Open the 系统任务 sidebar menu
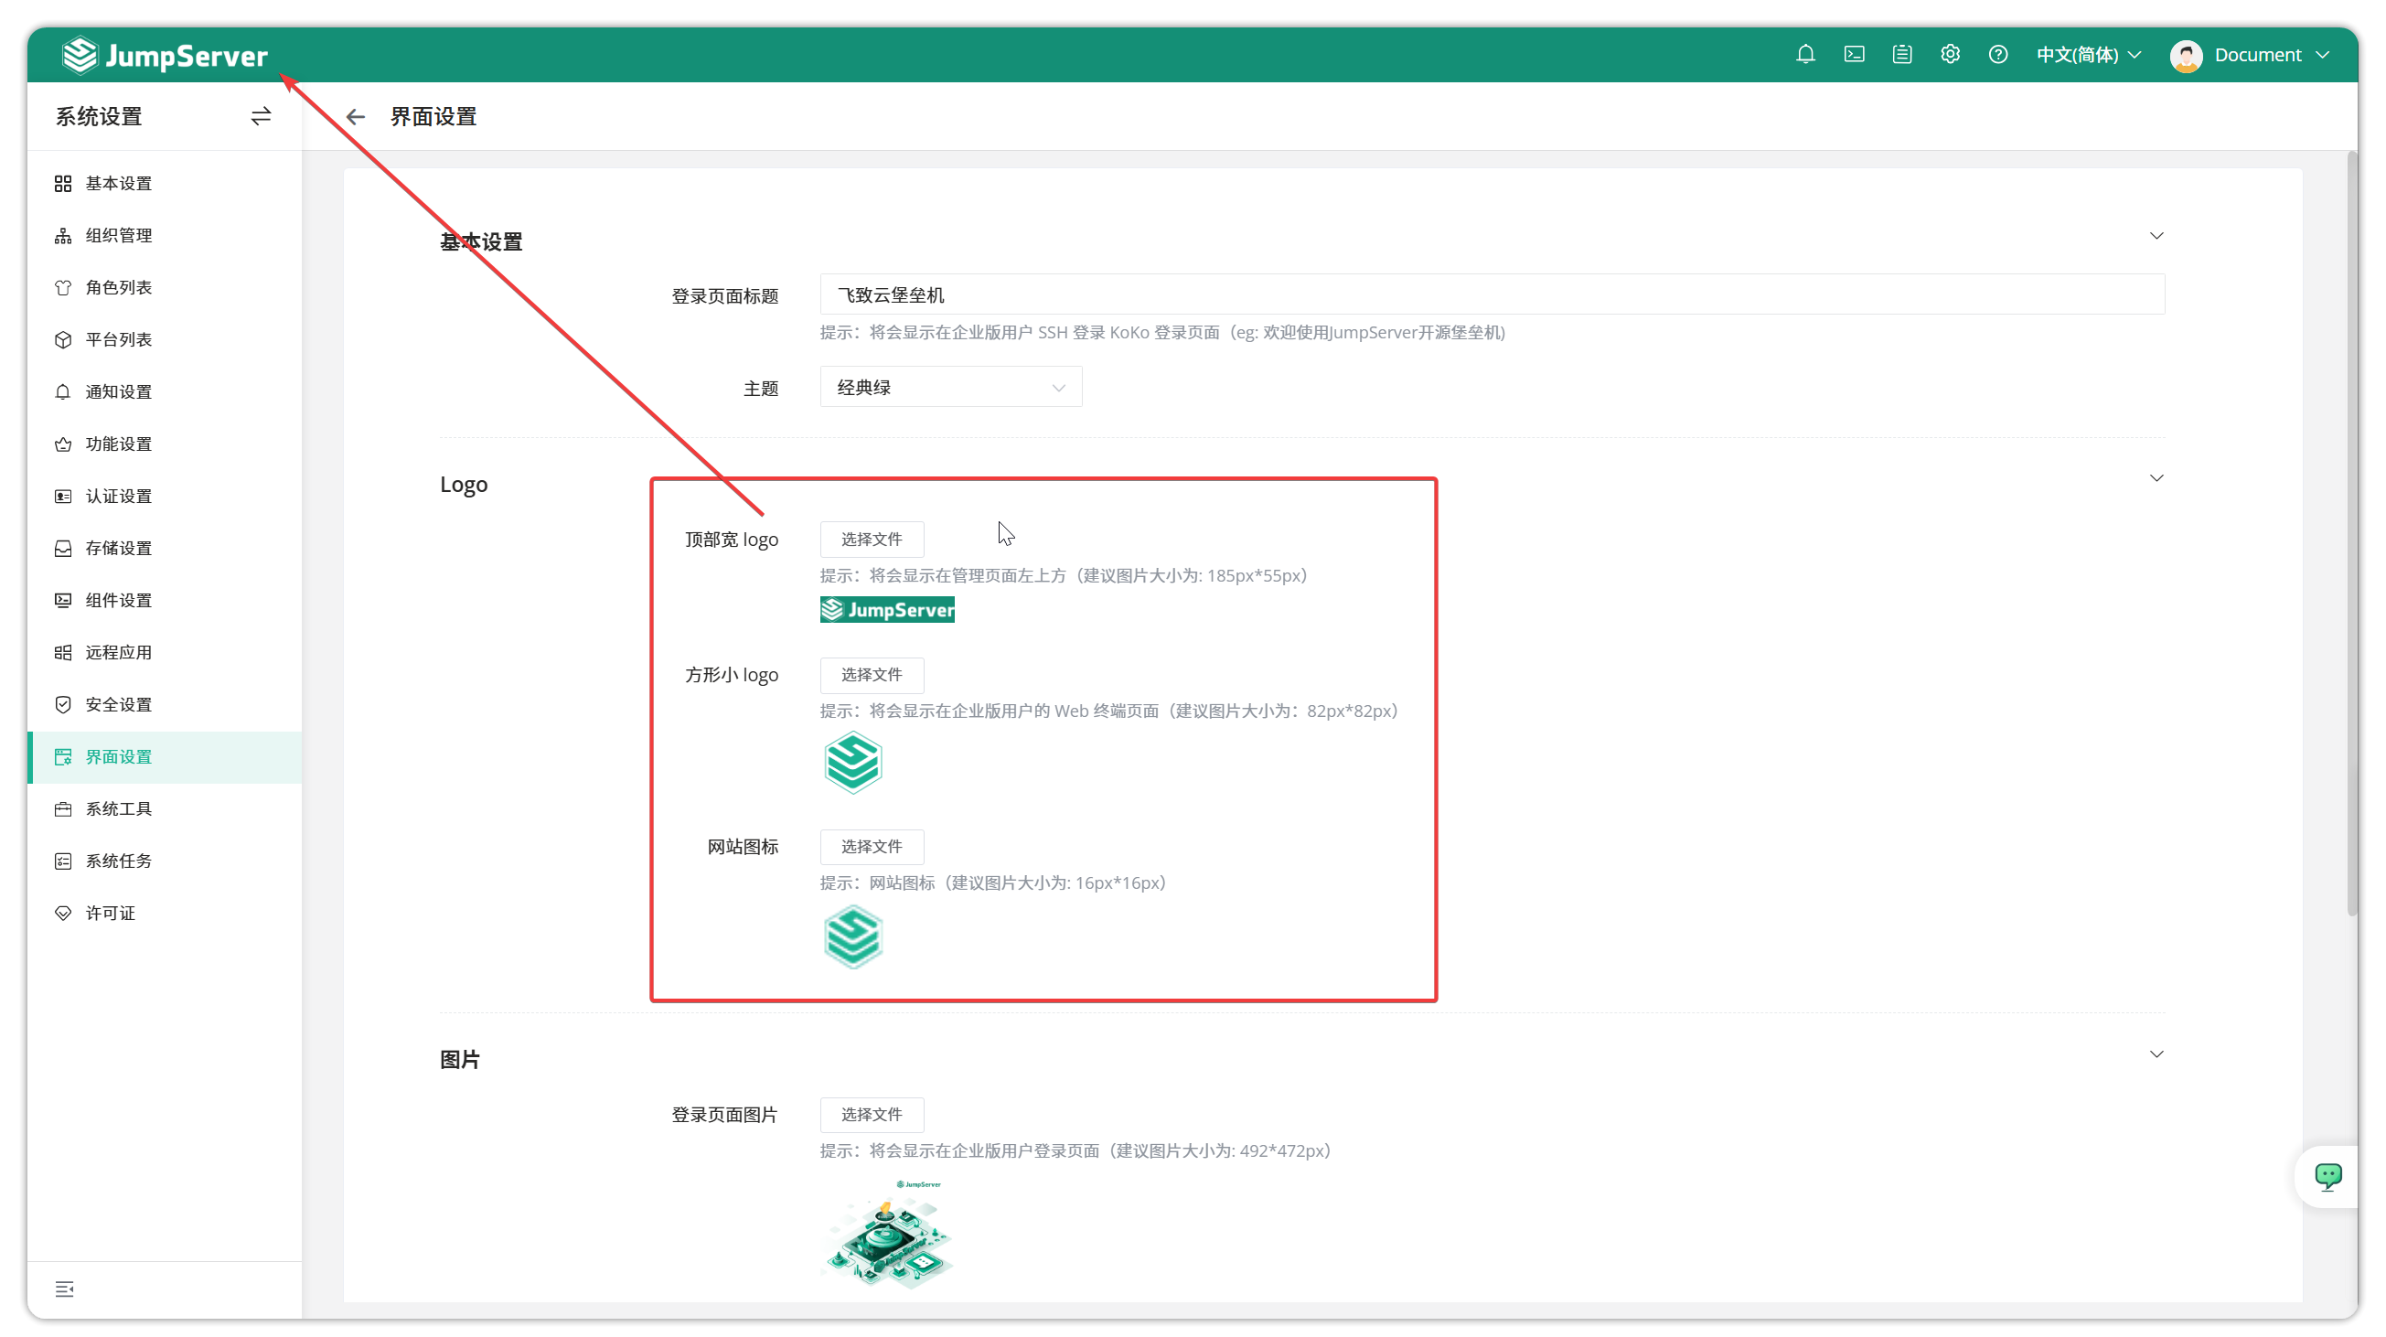Screen dimensions: 2386x1337 [x=165, y=861]
